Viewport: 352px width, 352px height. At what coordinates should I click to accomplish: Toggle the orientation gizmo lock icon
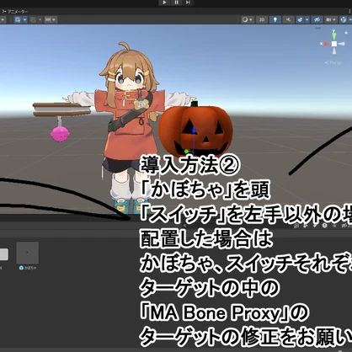(x=346, y=32)
